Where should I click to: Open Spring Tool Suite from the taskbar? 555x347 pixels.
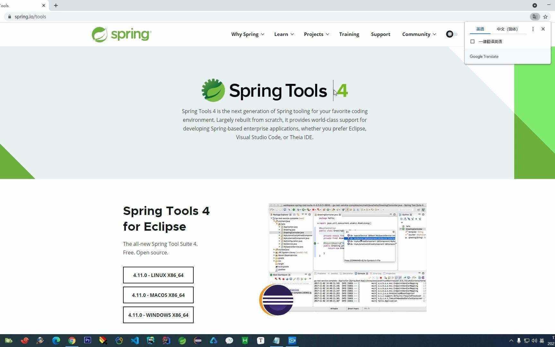(x=182, y=341)
